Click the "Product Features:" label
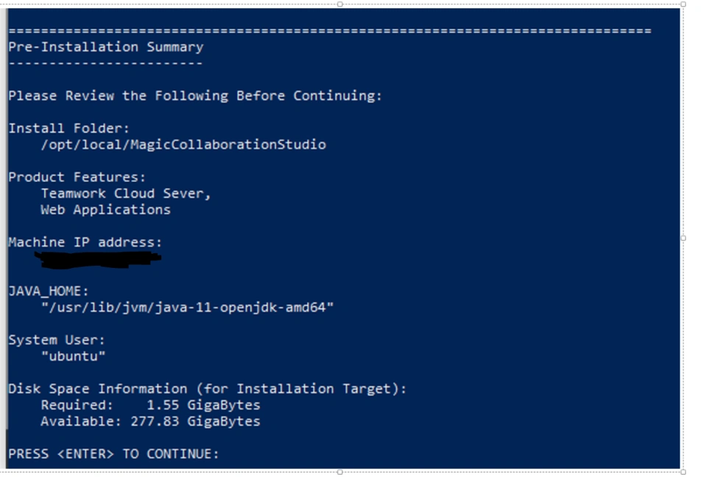Image resolution: width=707 pixels, height=477 pixels. [77, 177]
